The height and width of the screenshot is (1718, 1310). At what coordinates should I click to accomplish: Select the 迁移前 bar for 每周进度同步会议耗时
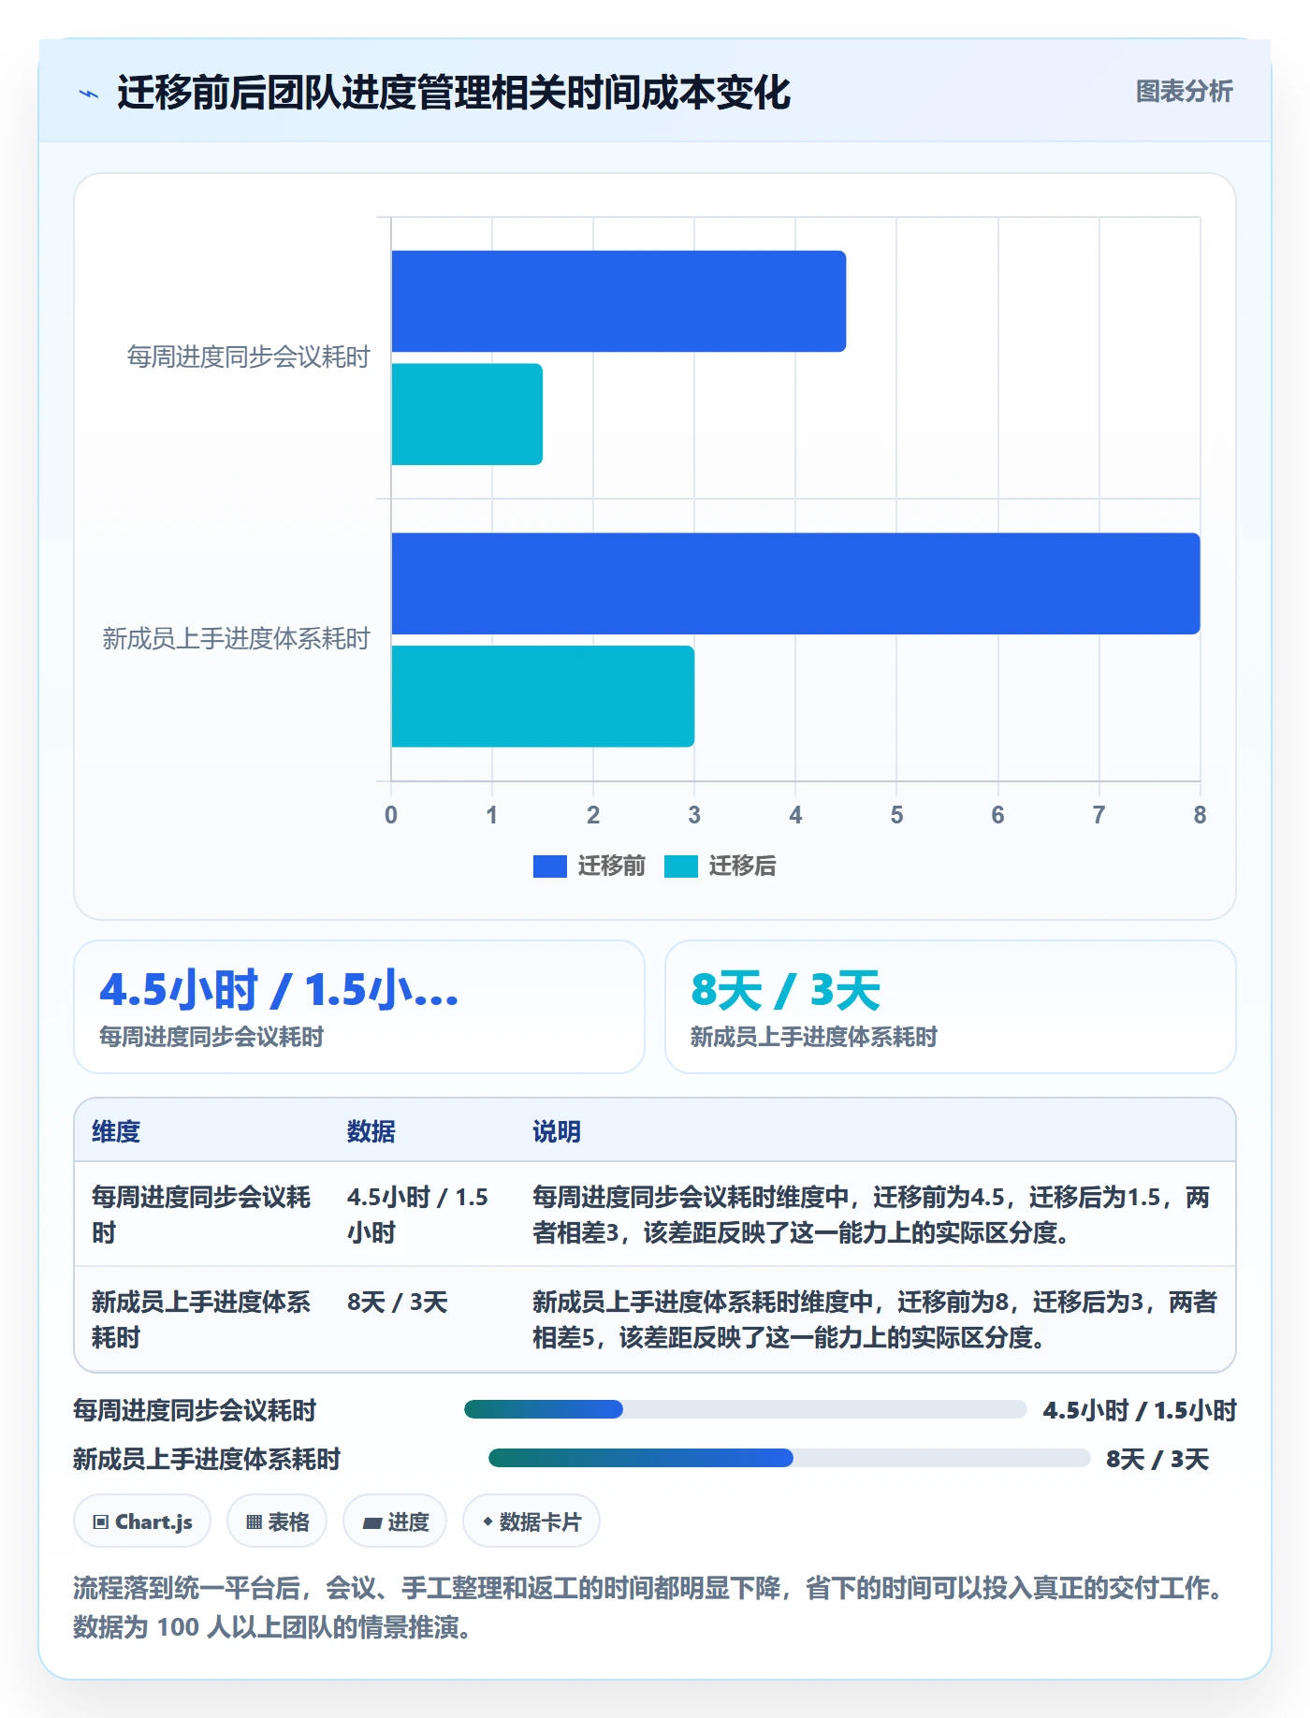pyautogui.click(x=619, y=301)
